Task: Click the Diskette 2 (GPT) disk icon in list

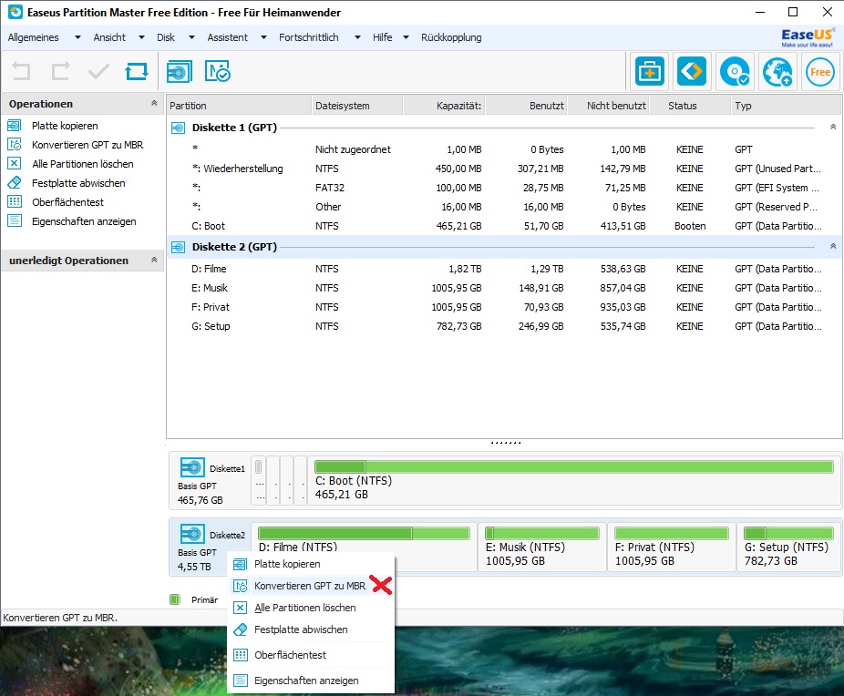Action: pos(178,247)
